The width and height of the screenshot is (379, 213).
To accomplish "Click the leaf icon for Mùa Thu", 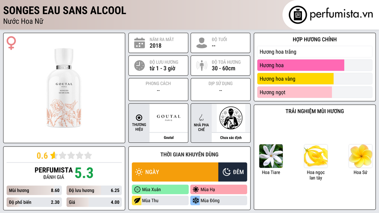I will click(137, 200).
